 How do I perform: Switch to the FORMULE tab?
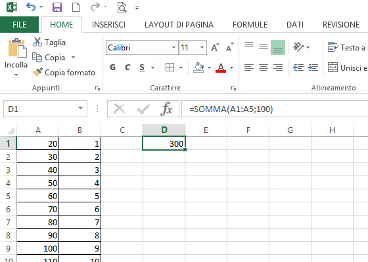pyautogui.click(x=250, y=25)
